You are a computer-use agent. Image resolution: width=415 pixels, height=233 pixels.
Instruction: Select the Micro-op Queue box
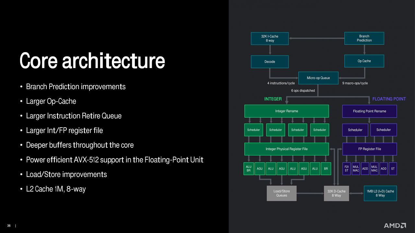coord(318,78)
